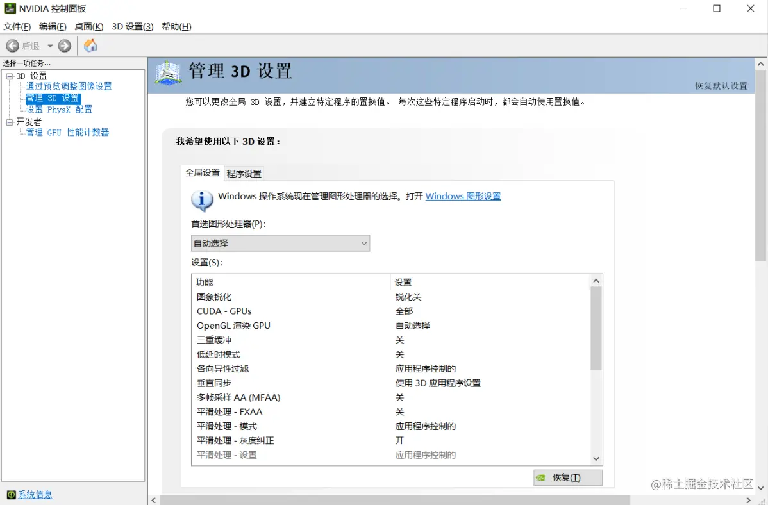The width and height of the screenshot is (768, 505).
Task: Open the 帮助(H) menu
Action: click(x=176, y=26)
